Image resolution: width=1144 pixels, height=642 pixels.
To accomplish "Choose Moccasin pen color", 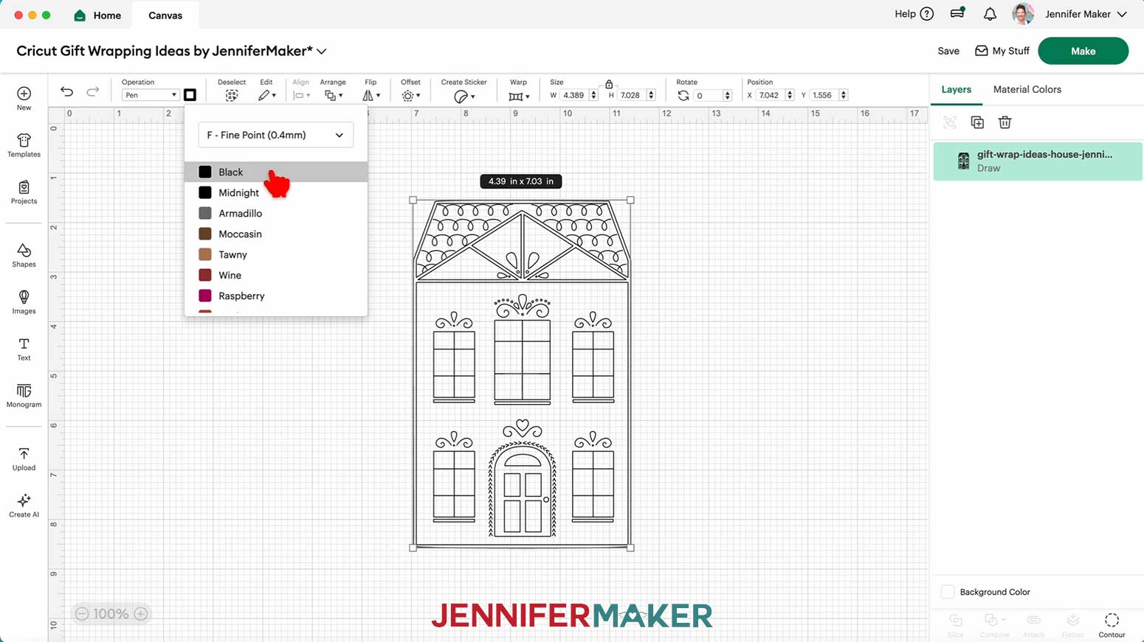I will click(276, 234).
